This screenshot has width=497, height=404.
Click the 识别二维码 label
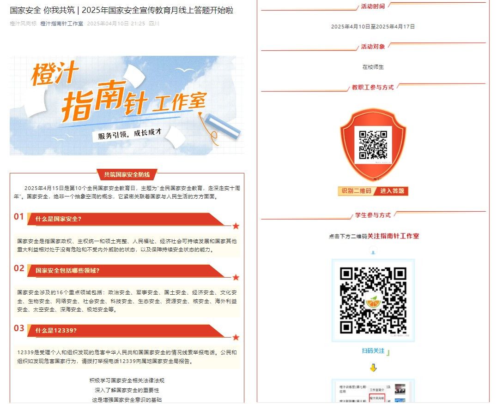(356, 191)
